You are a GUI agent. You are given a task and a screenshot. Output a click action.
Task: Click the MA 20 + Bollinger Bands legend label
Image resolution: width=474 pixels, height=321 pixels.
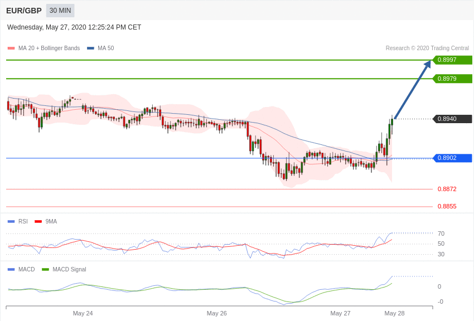point(49,48)
